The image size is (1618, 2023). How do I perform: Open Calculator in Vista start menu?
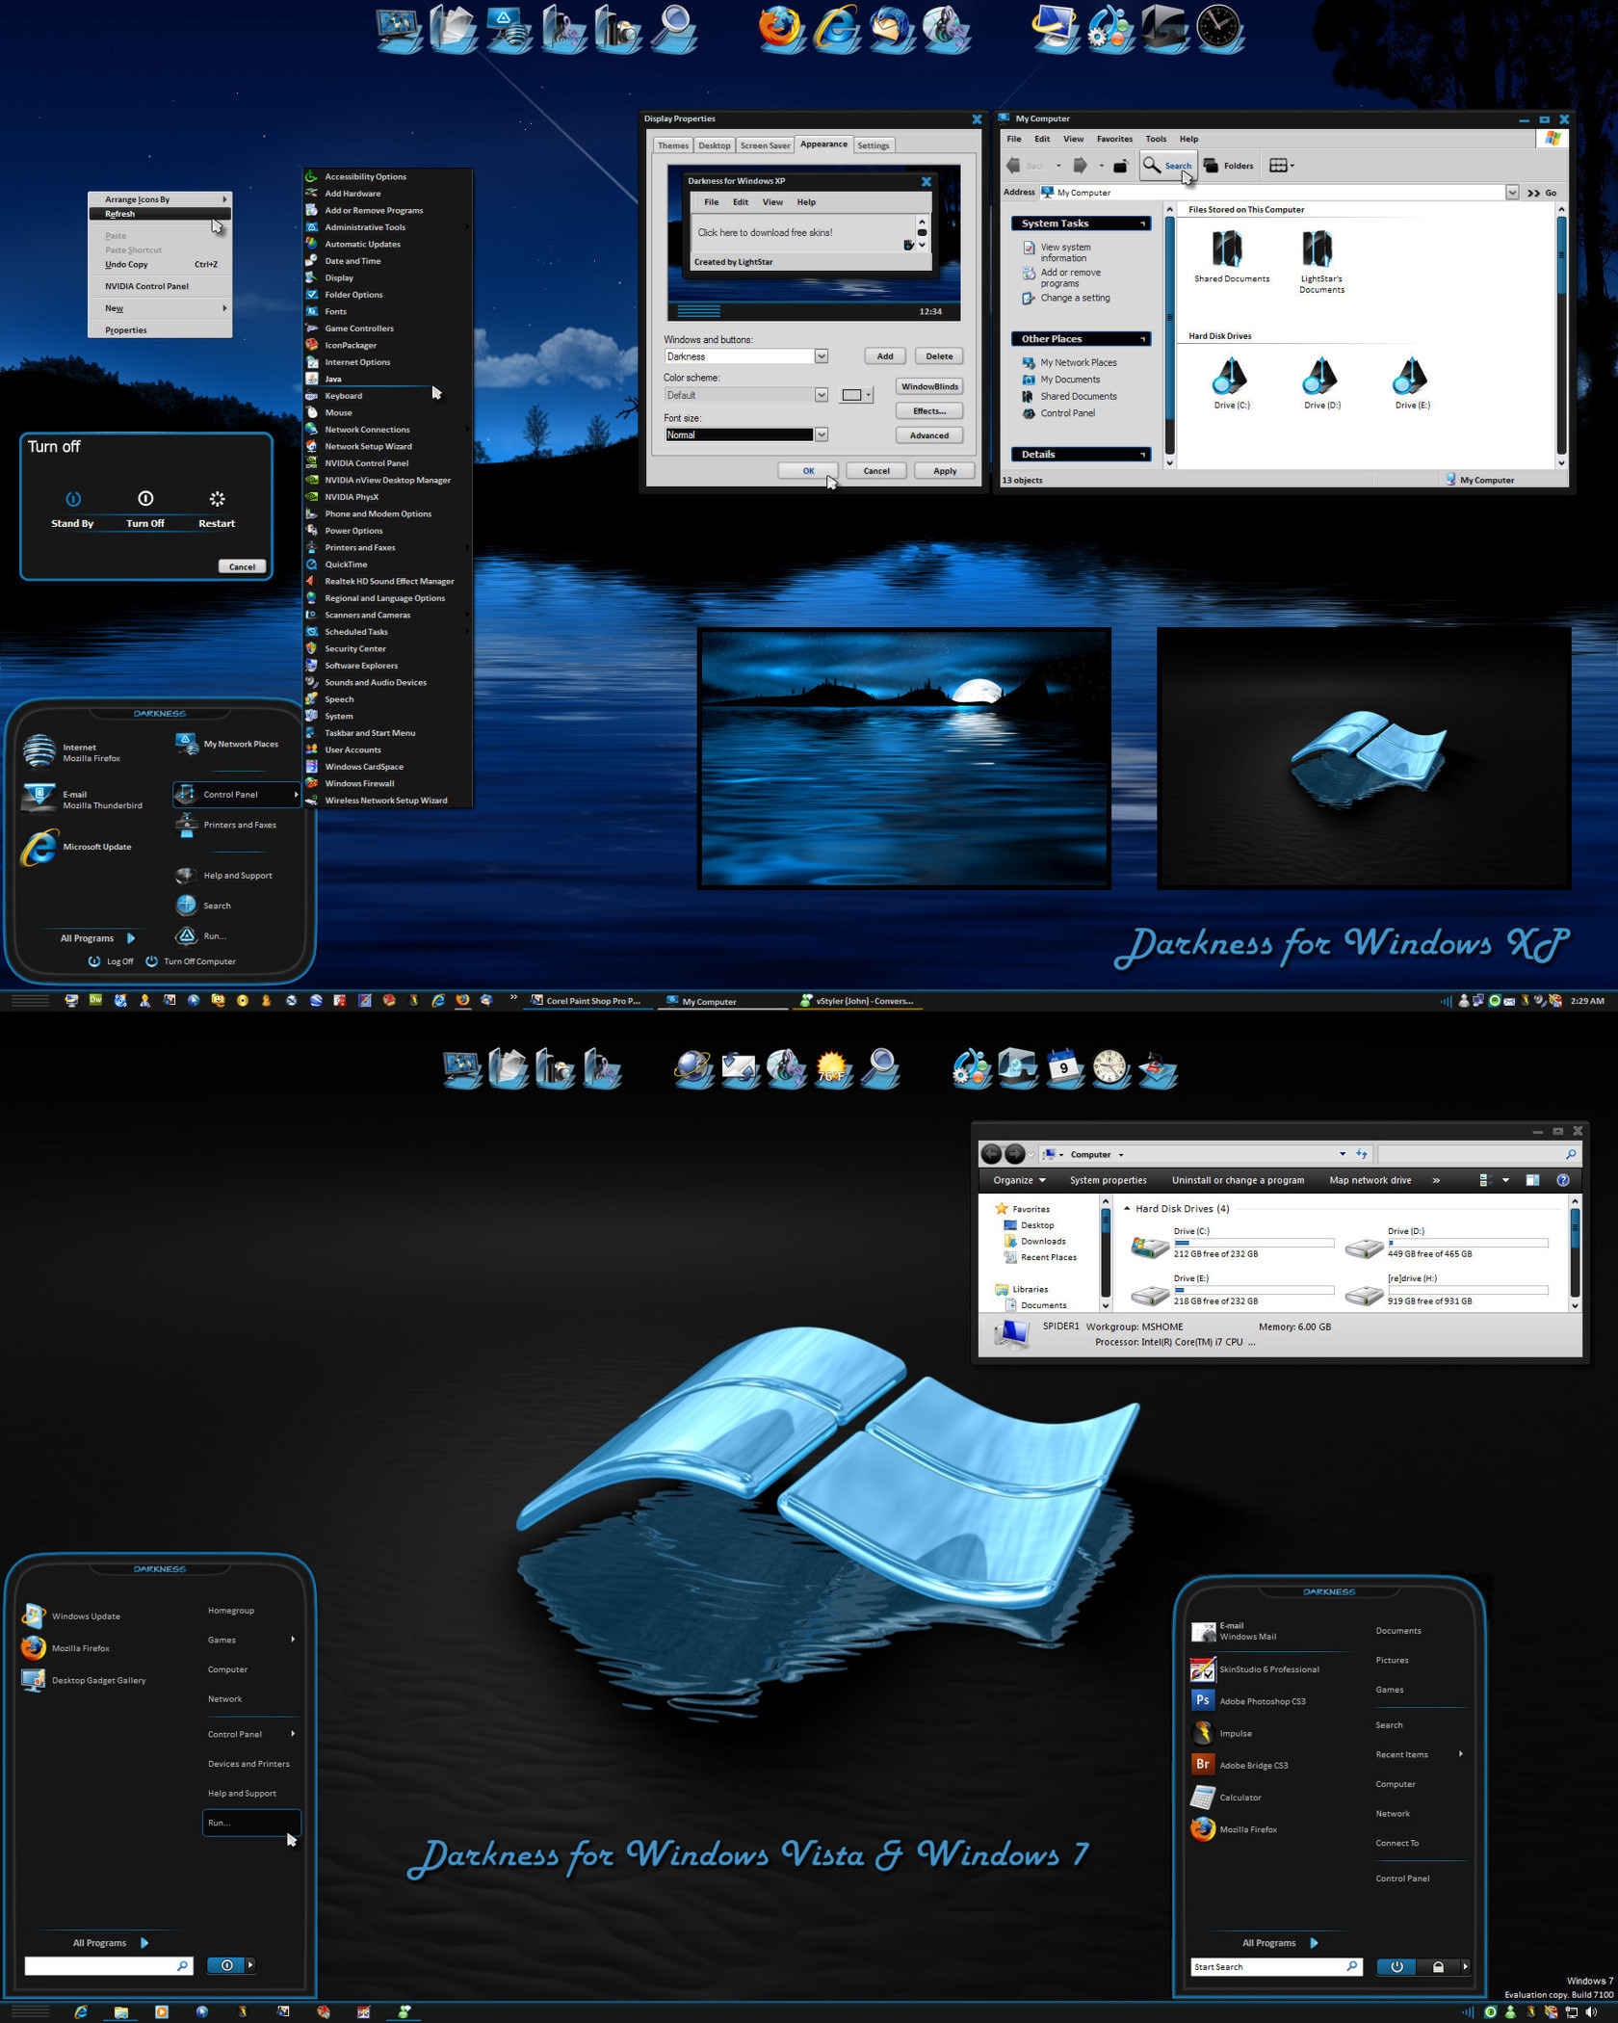pos(1227,1796)
